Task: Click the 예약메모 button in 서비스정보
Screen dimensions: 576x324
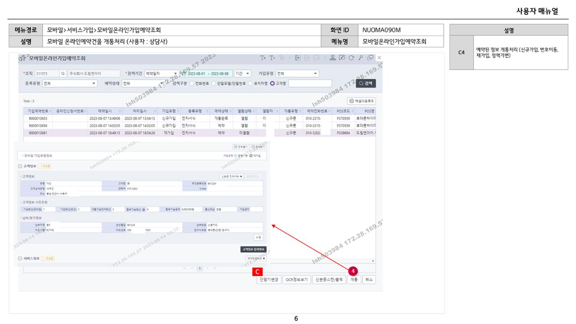Action: coord(255,258)
